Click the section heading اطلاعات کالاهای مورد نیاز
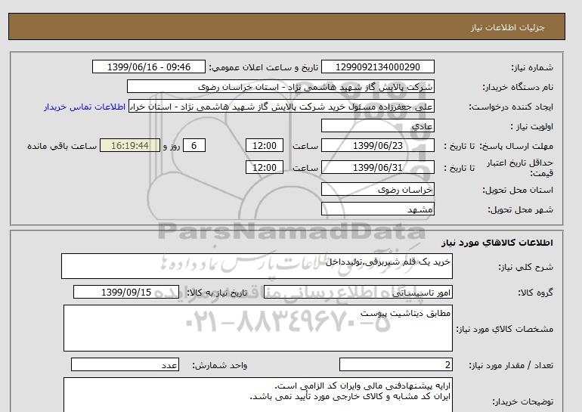This screenshot has height=412, width=582. 497,243
